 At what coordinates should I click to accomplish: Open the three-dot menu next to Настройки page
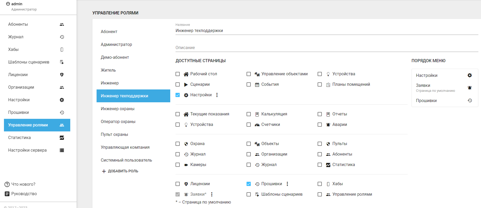click(217, 95)
